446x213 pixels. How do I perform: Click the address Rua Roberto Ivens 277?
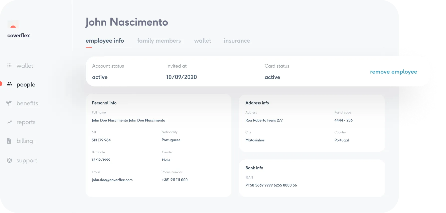264,120
